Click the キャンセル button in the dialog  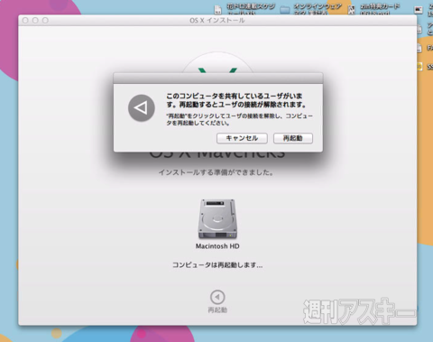point(242,138)
